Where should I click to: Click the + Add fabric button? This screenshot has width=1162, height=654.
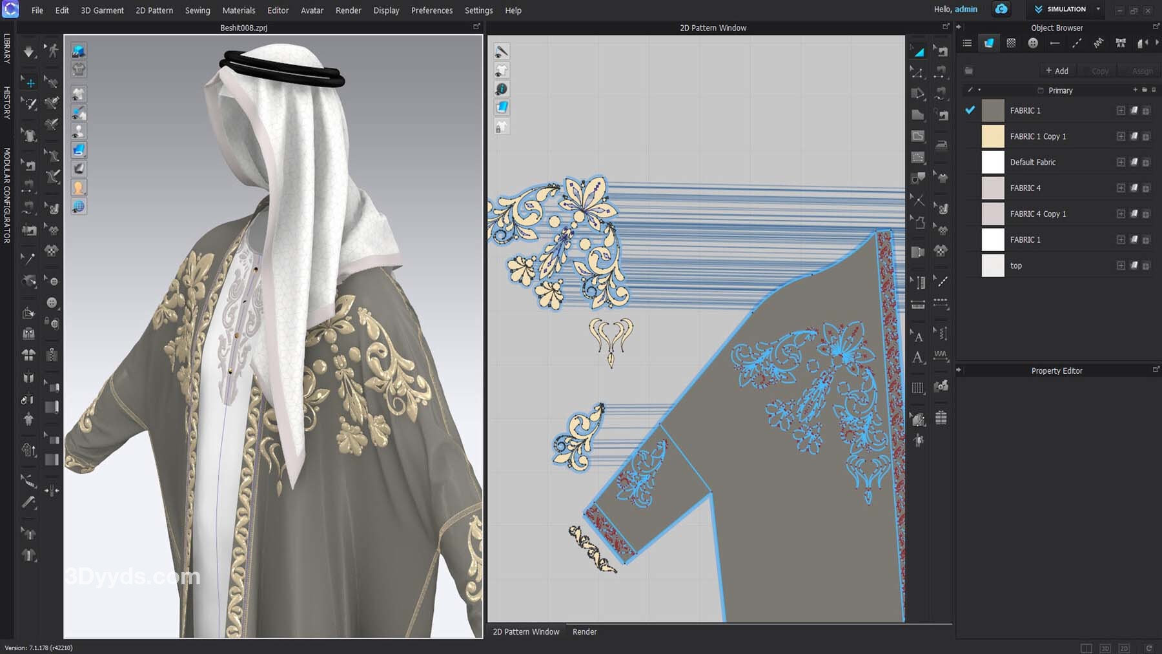pyautogui.click(x=1057, y=71)
